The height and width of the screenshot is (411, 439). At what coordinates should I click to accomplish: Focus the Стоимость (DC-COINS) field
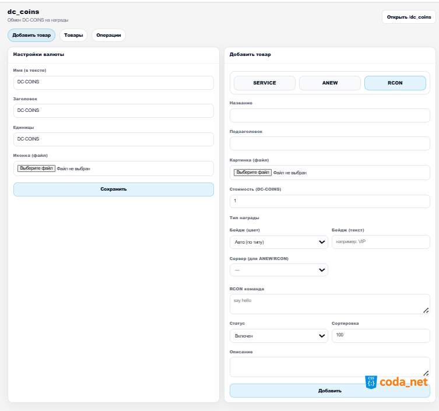tap(330, 201)
